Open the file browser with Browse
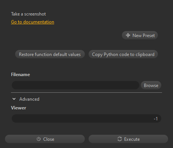This screenshot has width=173, height=148. pos(151,86)
